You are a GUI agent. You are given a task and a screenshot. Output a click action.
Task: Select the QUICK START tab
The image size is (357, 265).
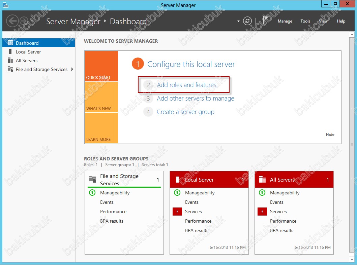point(101,66)
